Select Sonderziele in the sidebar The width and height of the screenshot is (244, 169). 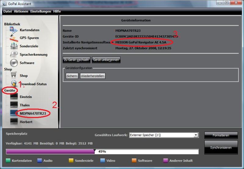tap(29, 46)
